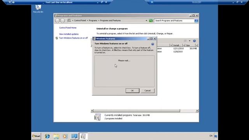Click the Search Programs and Features field

click(x=174, y=21)
